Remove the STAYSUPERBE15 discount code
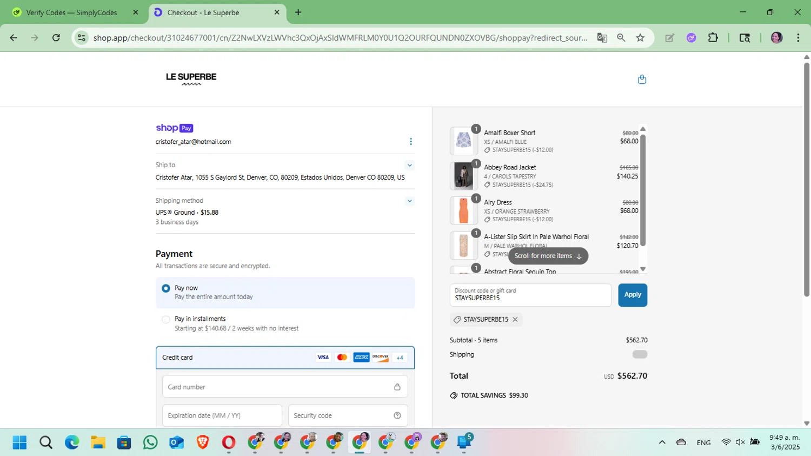 [x=515, y=320]
